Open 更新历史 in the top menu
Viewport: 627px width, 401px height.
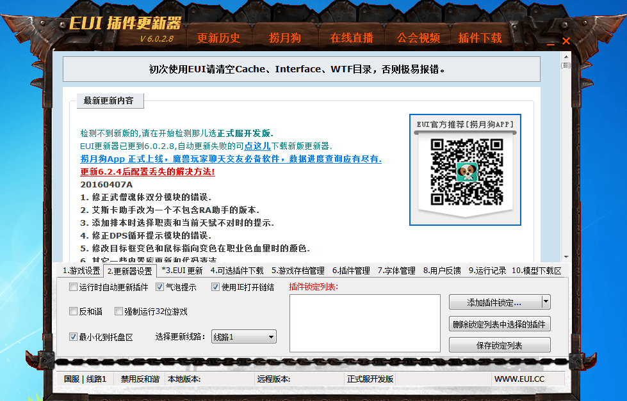[x=218, y=38]
